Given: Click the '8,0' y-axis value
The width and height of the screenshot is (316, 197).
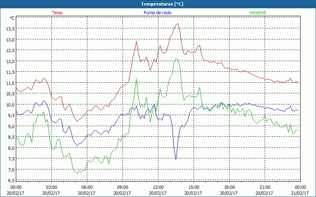Looking at the screenshot, I should tap(11, 149).
